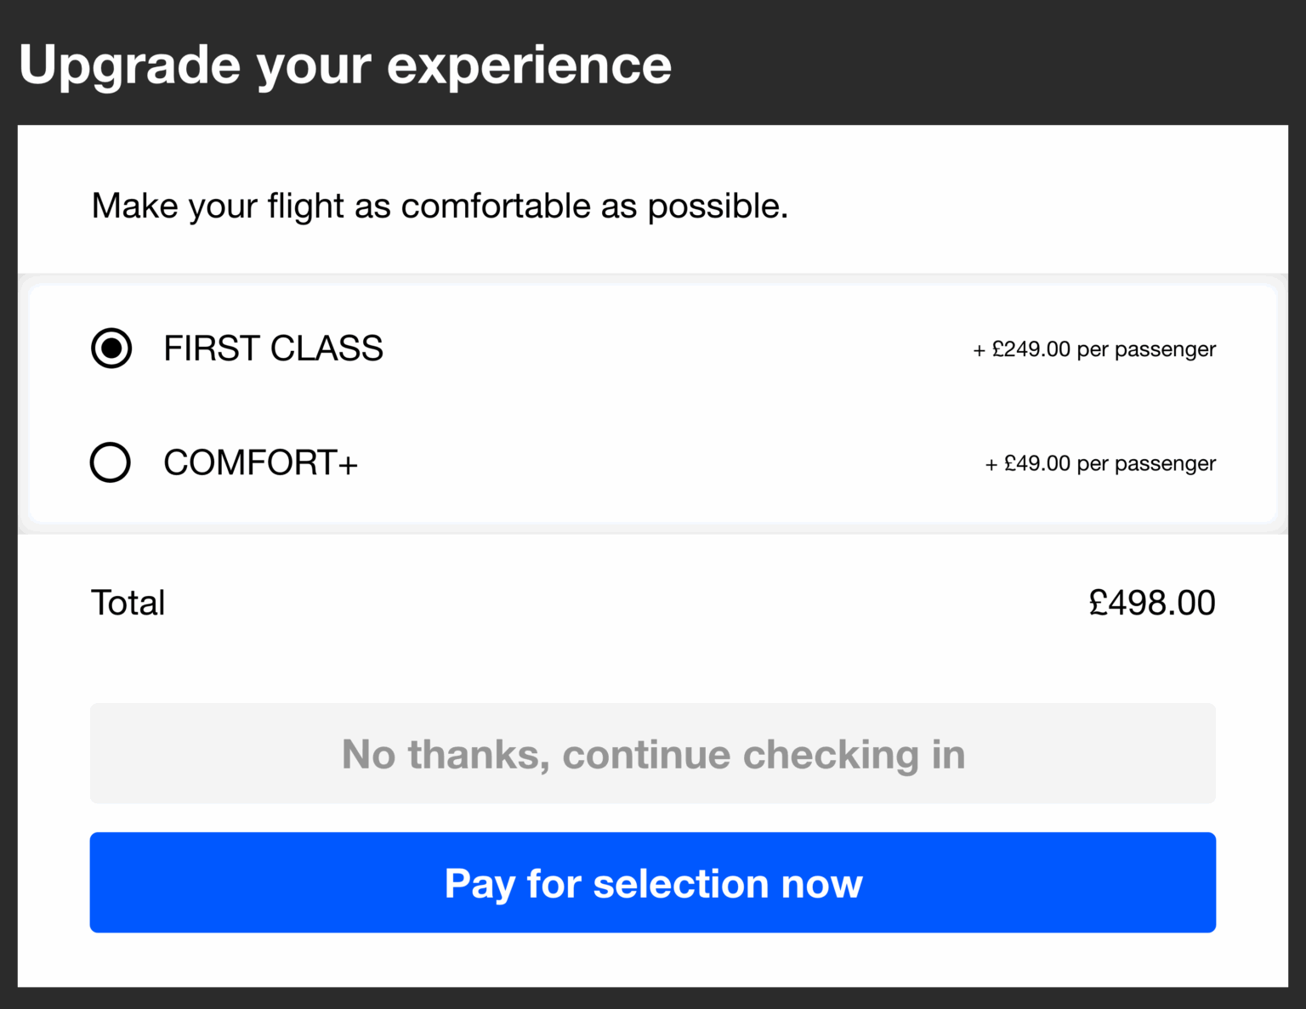Switch upgrade to Comfort+ via empty circle
Screen dimensions: 1306x1009
[111, 462]
